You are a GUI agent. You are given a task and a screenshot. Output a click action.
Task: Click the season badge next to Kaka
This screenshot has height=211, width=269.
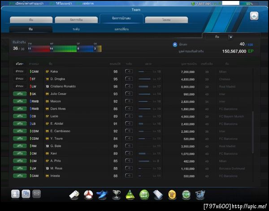tap(47, 71)
